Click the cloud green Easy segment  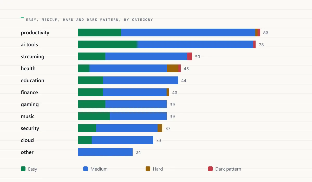pos(85,140)
